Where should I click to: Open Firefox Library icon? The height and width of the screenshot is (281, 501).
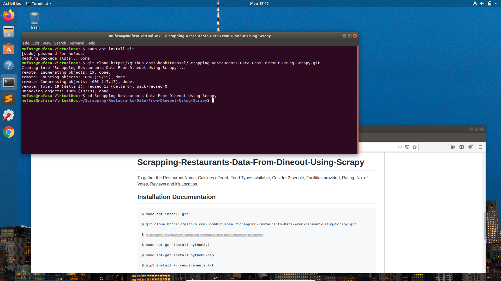tap(453, 147)
